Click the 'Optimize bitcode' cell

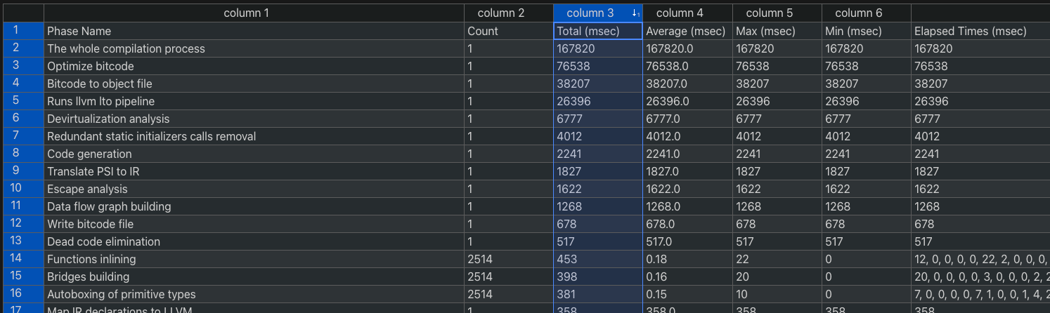254,66
